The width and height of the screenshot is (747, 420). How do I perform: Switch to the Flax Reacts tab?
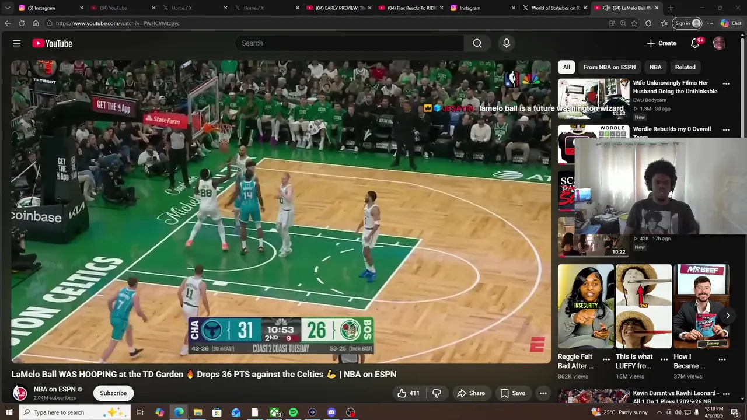(412, 8)
